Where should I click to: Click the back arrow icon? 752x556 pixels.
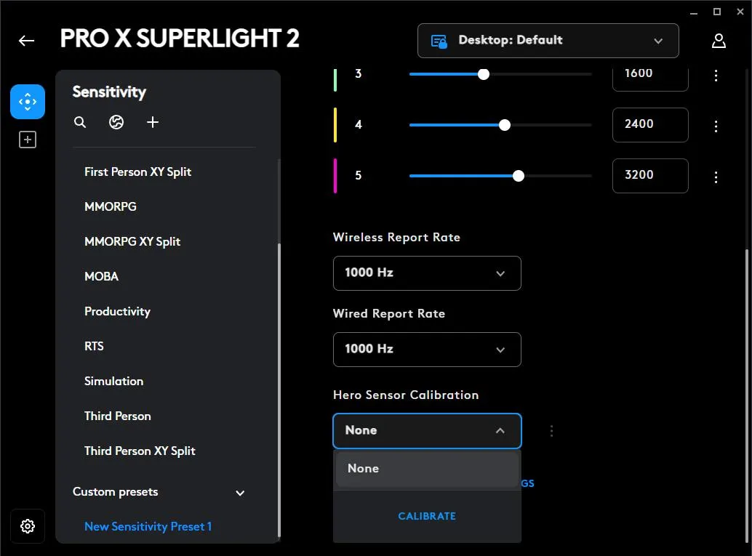point(26,41)
